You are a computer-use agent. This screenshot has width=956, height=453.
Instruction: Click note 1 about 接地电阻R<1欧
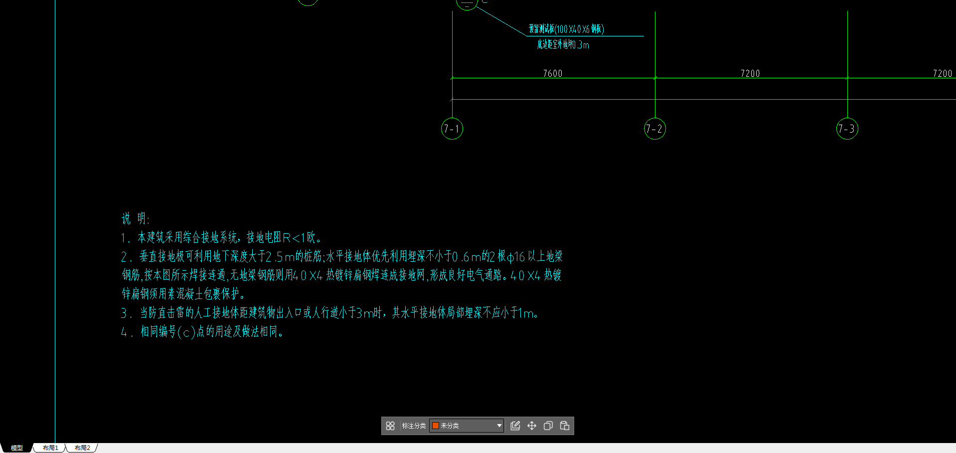[221, 237]
